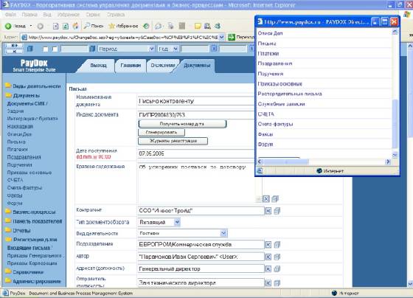Click the Сгенерировать button
This screenshot has width=413, height=298.
[162, 132]
